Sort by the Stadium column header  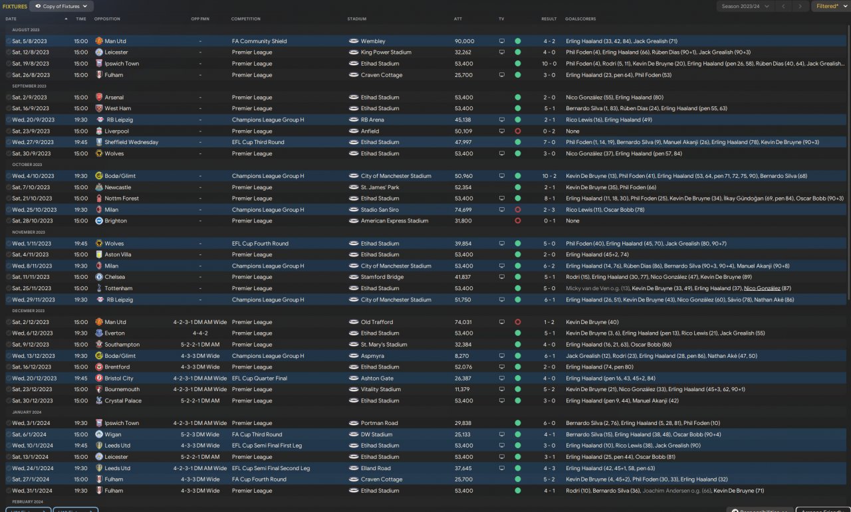357,19
